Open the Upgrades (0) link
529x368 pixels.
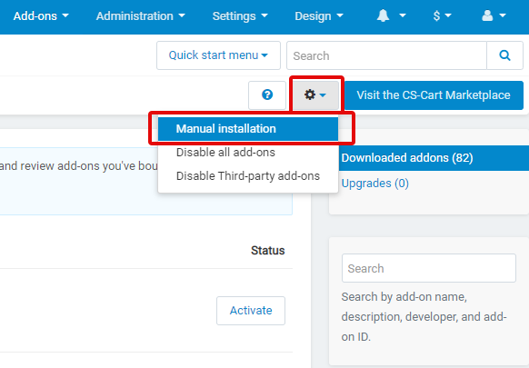pos(374,184)
